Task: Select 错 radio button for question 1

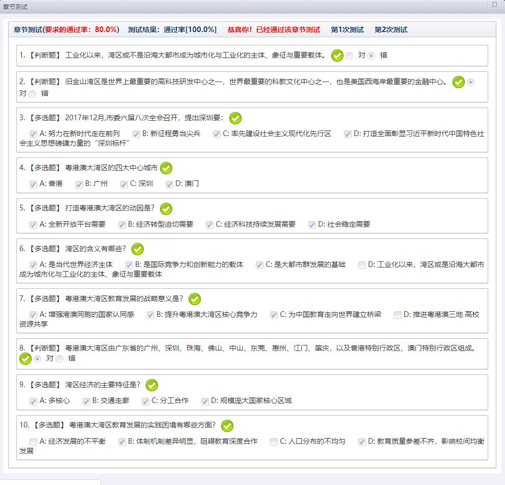Action: tap(371, 56)
